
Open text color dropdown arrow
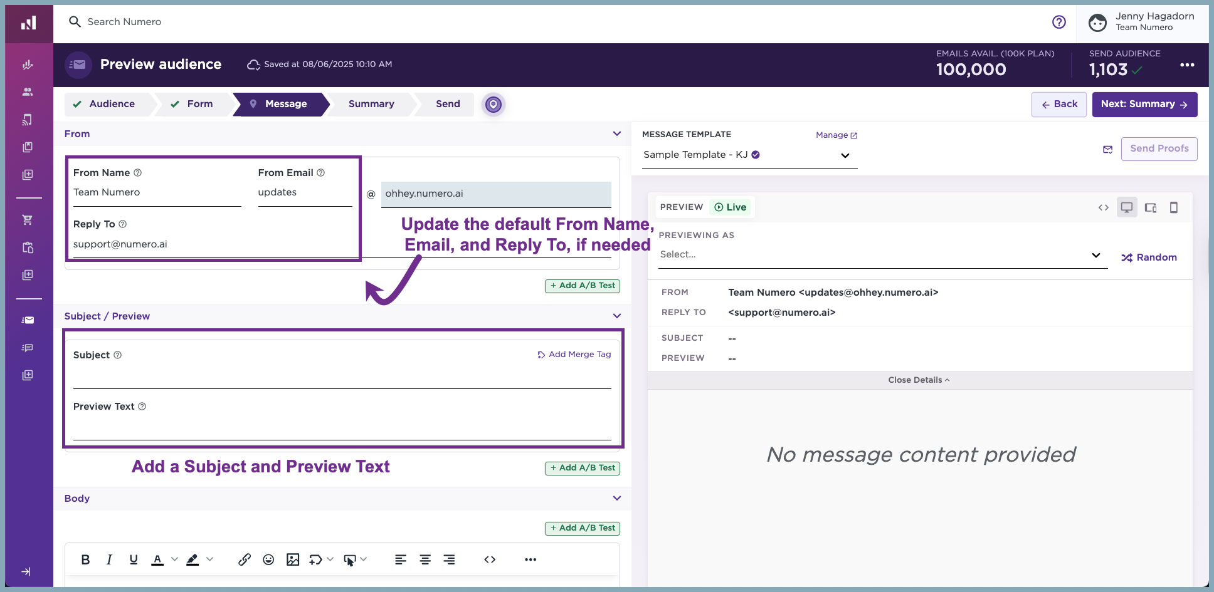click(x=175, y=559)
